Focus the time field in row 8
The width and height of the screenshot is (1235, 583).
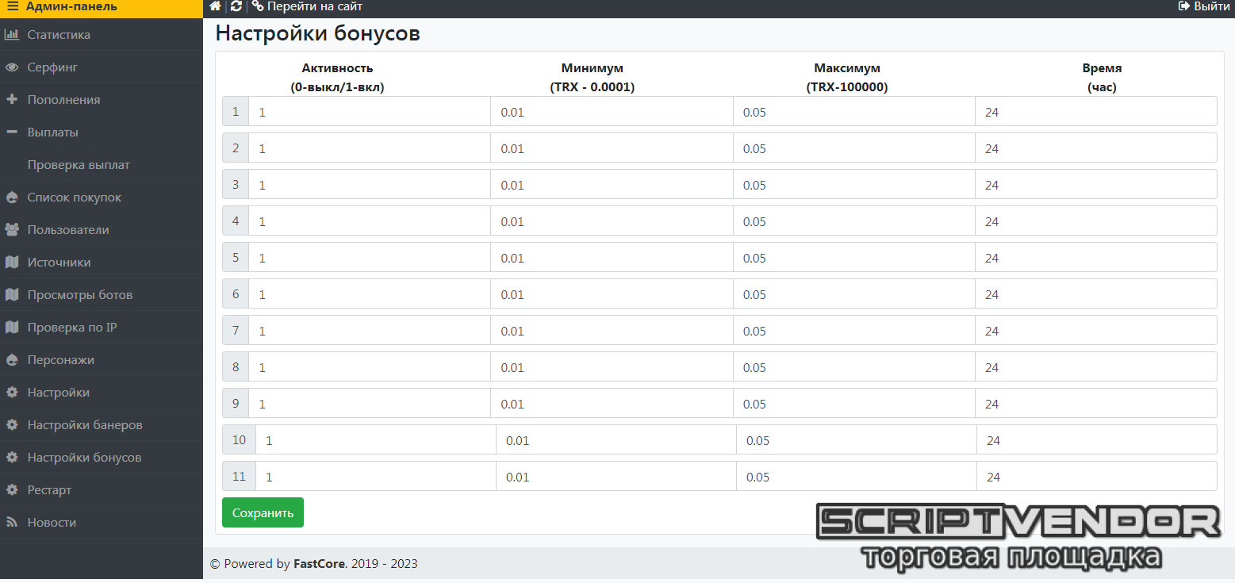click(x=1096, y=367)
